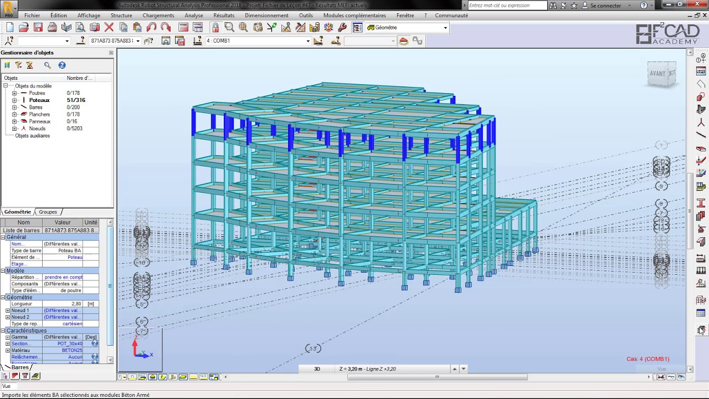The height and width of the screenshot is (399, 709).
Task: Open the Géométrie layout dropdown
Action: point(445,28)
